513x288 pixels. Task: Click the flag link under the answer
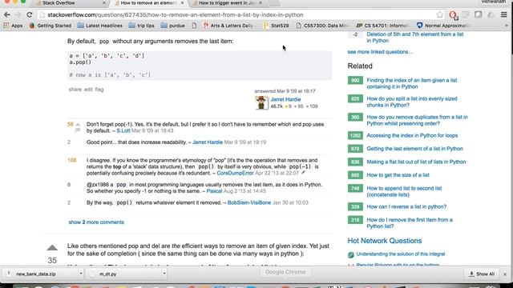click(99, 89)
